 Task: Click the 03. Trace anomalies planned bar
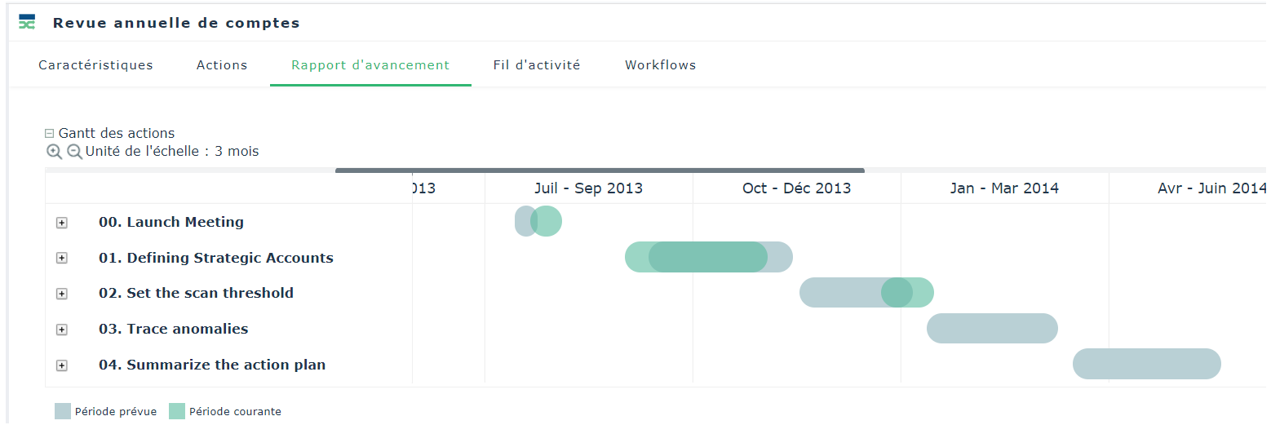[992, 328]
